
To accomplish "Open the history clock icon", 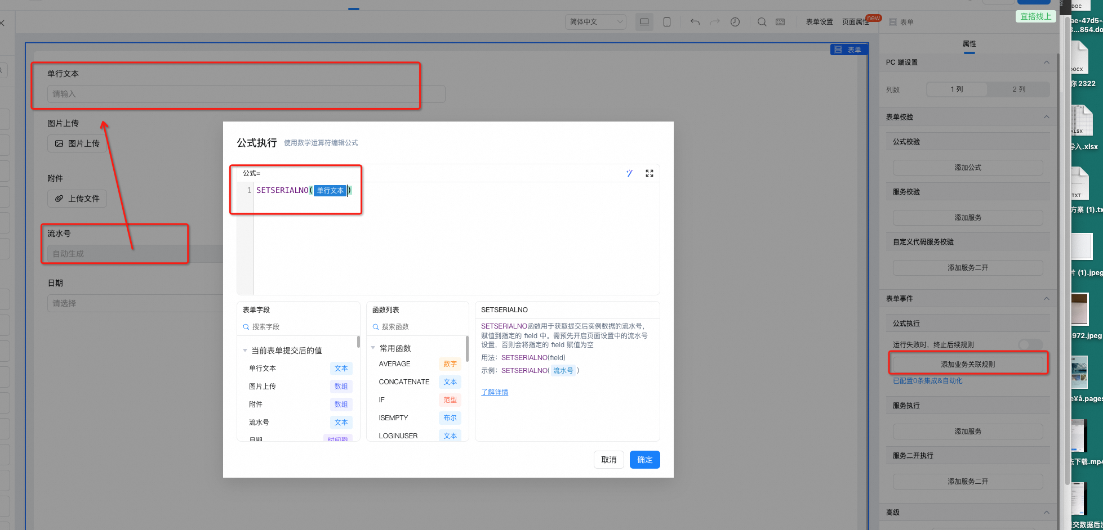I will pos(735,22).
